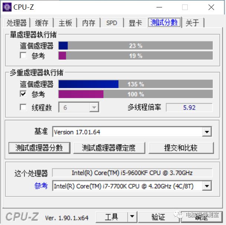Click the multi-thread 135 % score bar
This screenshot has width=226, height=225.
click(x=135, y=84)
